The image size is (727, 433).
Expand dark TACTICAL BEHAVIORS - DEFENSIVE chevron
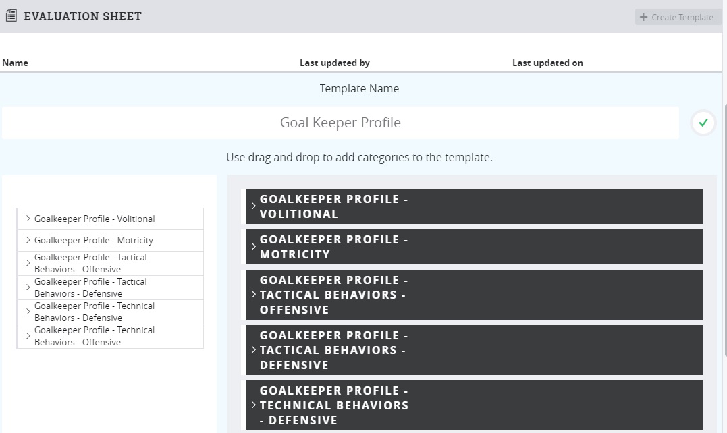[254, 350]
